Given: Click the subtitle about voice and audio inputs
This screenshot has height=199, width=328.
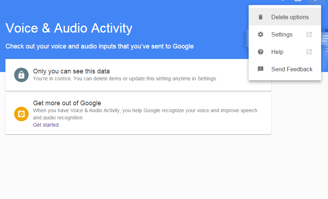Looking at the screenshot, I should tap(99, 46).
